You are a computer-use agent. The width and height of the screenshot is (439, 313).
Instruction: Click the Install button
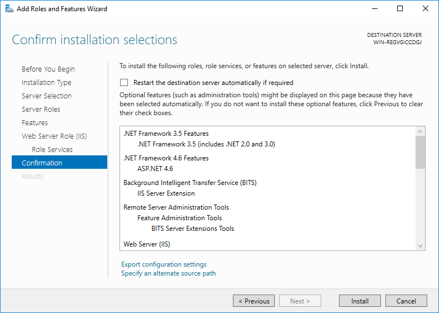(x=360, y=301)
